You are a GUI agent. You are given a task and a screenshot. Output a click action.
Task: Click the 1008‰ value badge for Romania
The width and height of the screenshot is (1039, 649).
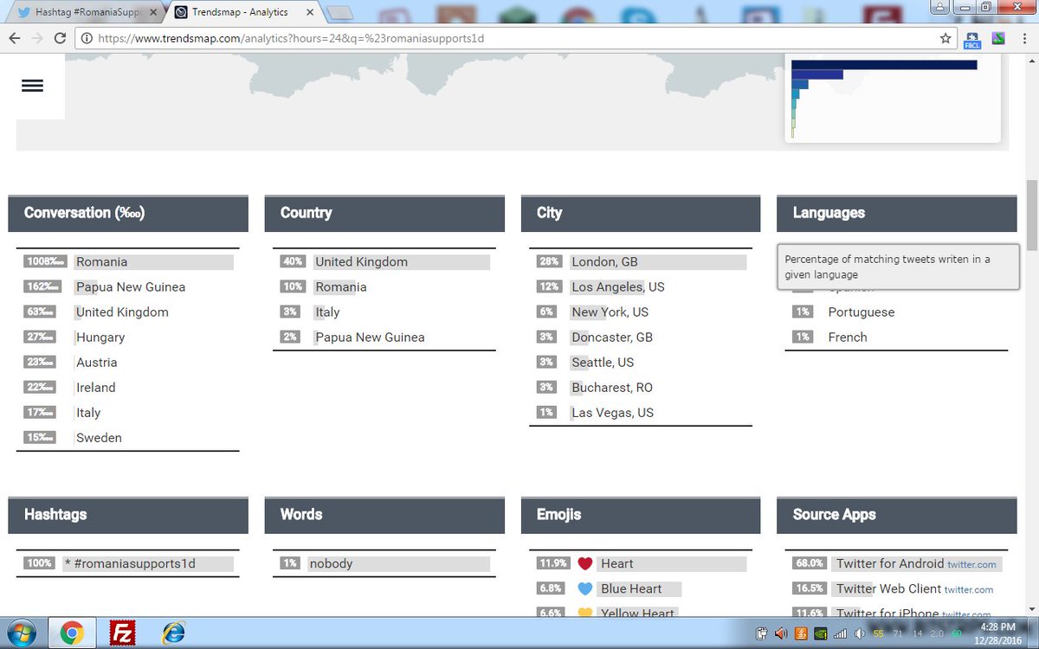pos(45,261)
